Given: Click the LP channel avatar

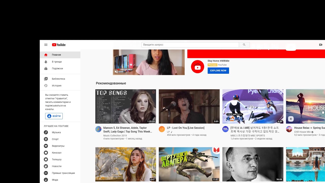Looking at the screenshot, I should (x=162, y=129).
